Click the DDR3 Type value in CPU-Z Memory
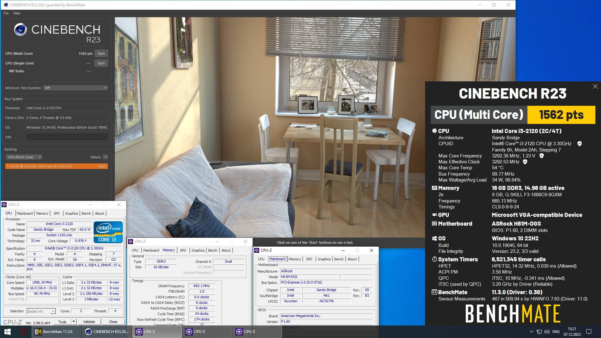 (x=161, y=262)
